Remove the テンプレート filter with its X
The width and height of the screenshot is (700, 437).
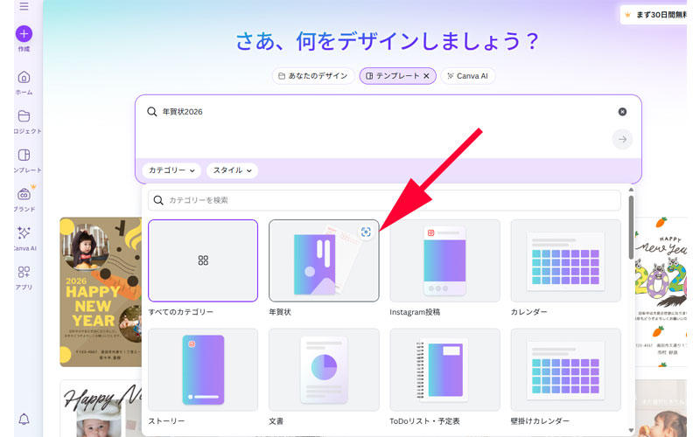pyautogui.click(x=426, y=76)
